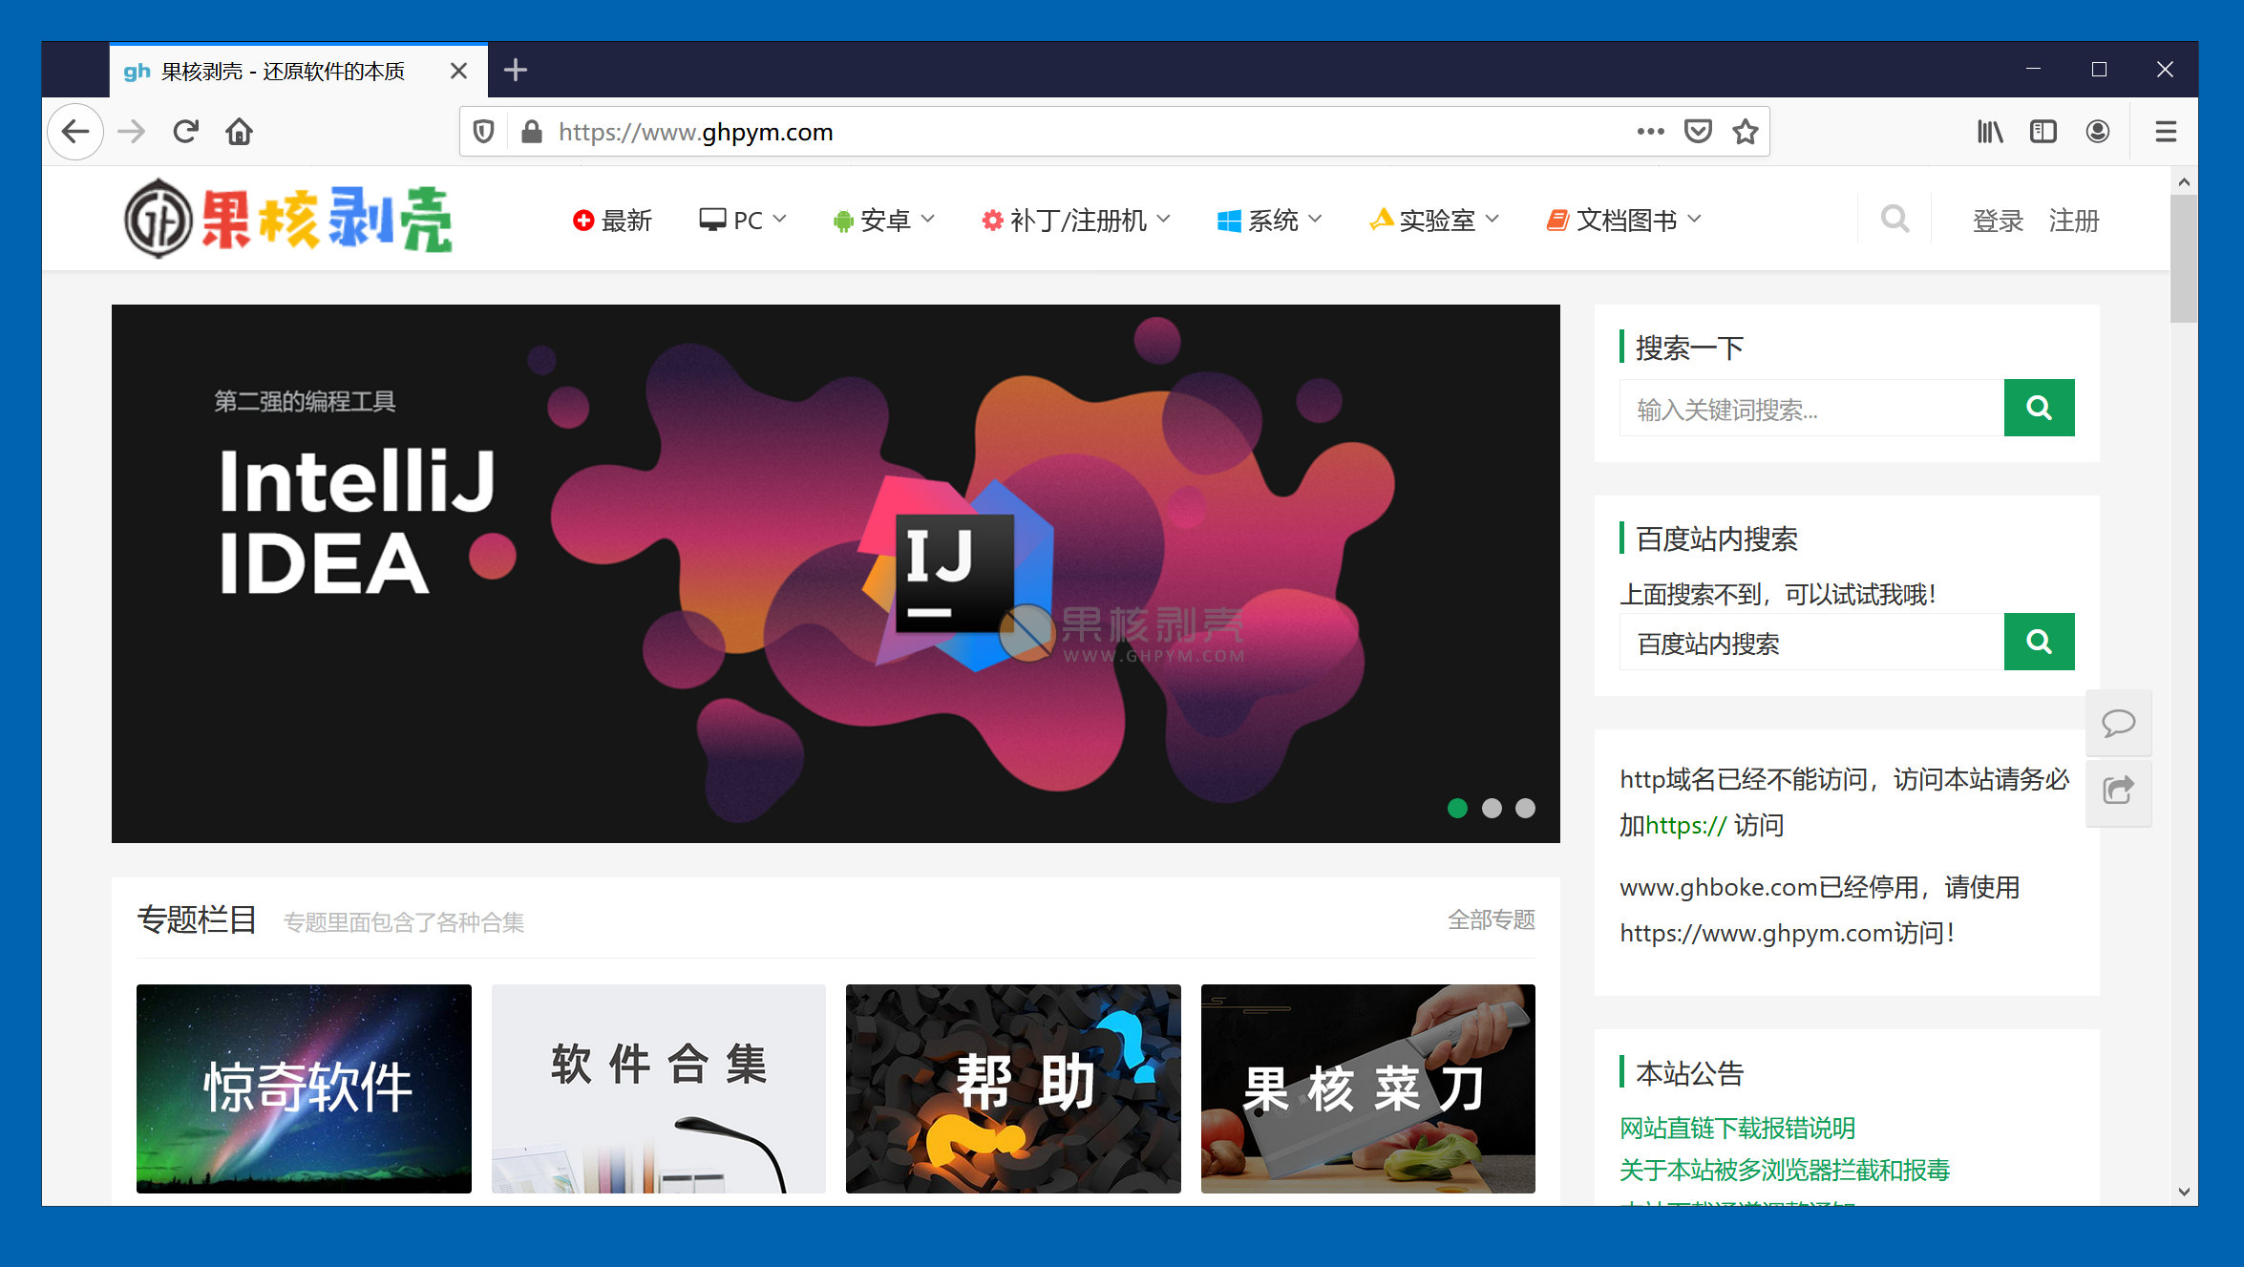Select the second carousel slide dot
The image size is (2244, 1267).
tap(1492, 809)
